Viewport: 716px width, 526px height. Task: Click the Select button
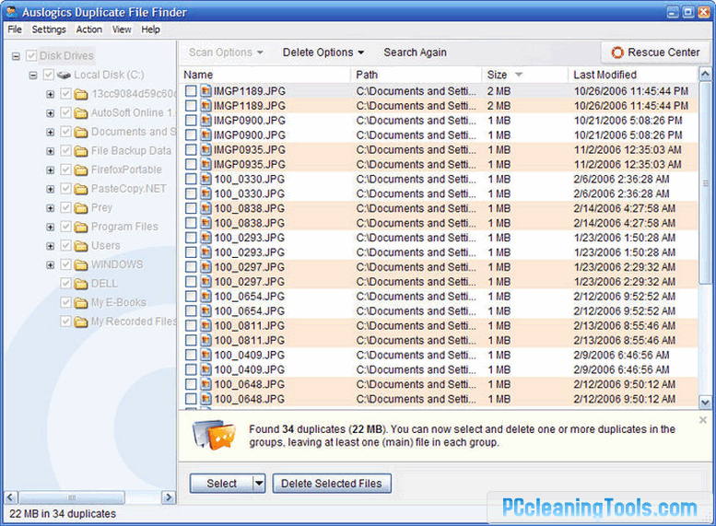[221, 483]
